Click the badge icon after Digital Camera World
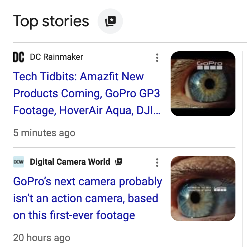 [119, 162]
